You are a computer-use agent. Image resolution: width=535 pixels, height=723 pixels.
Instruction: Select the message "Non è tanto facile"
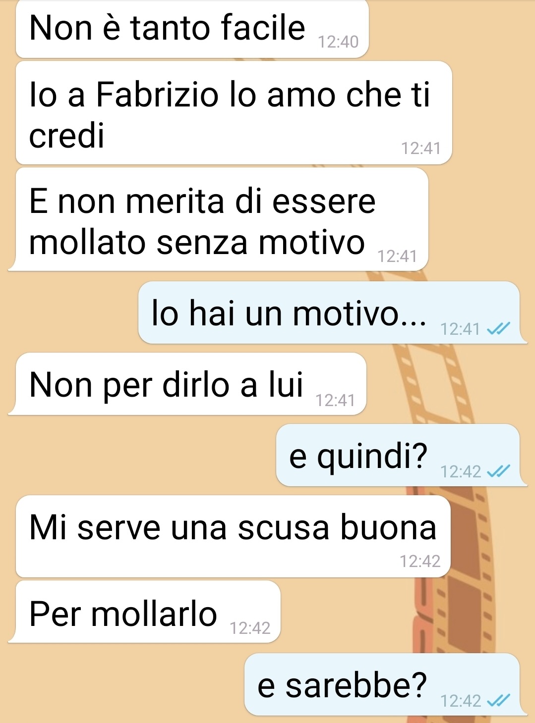(x=192, y=29)
